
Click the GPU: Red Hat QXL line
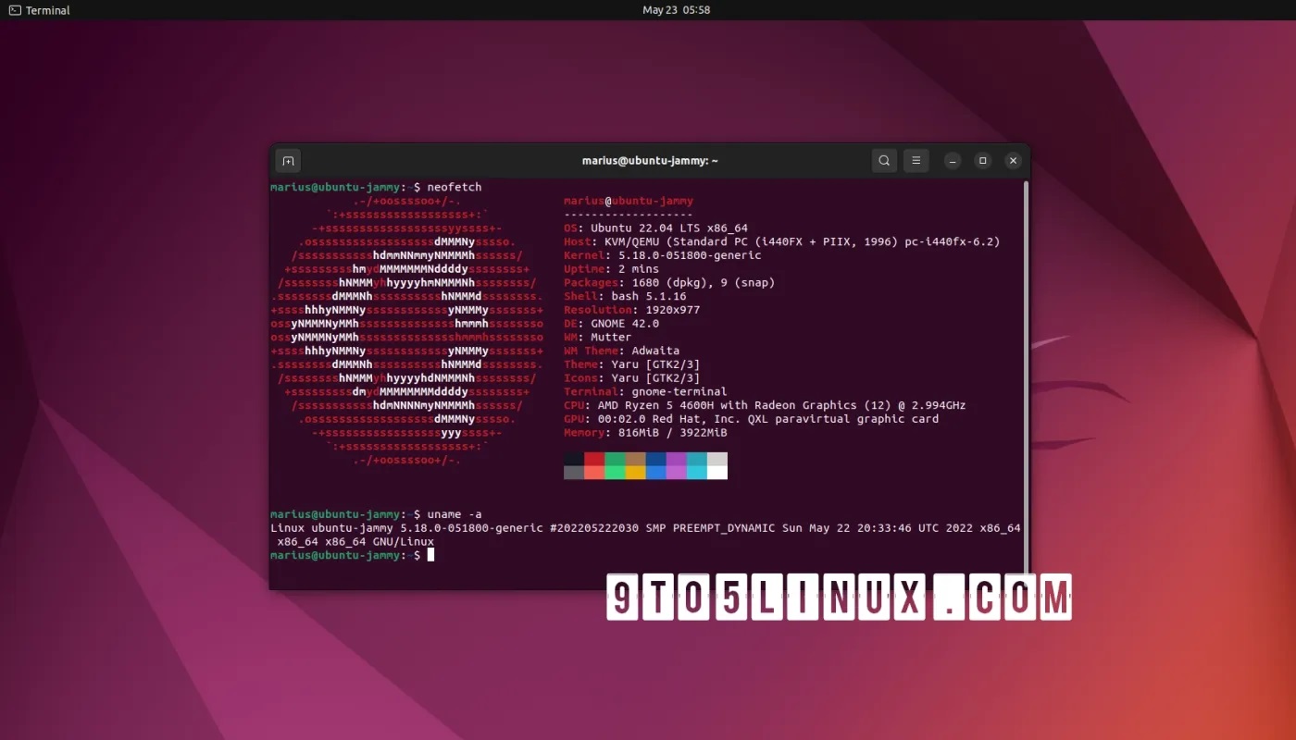(x=752, y=419)
